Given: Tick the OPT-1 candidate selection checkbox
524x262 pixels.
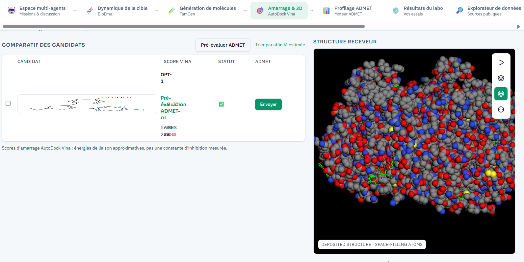Looking at the screenshot, I should coord(8,104).
